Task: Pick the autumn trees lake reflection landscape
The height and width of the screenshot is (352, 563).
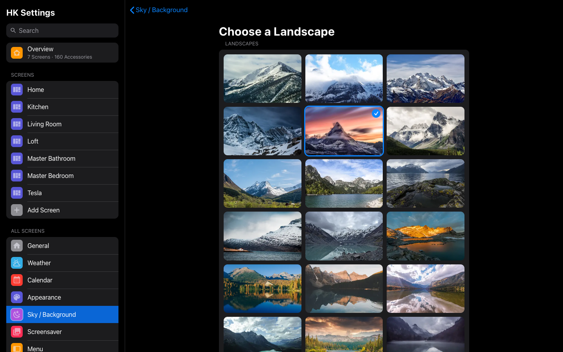Action: (262, 289)
